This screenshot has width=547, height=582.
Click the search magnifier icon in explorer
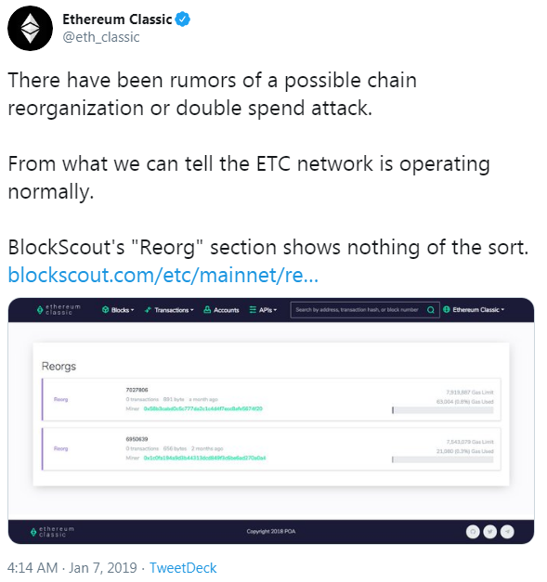point(430,310)
